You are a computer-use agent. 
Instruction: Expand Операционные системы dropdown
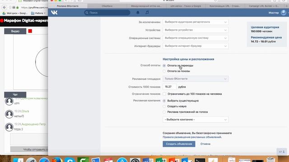point(196,38)
